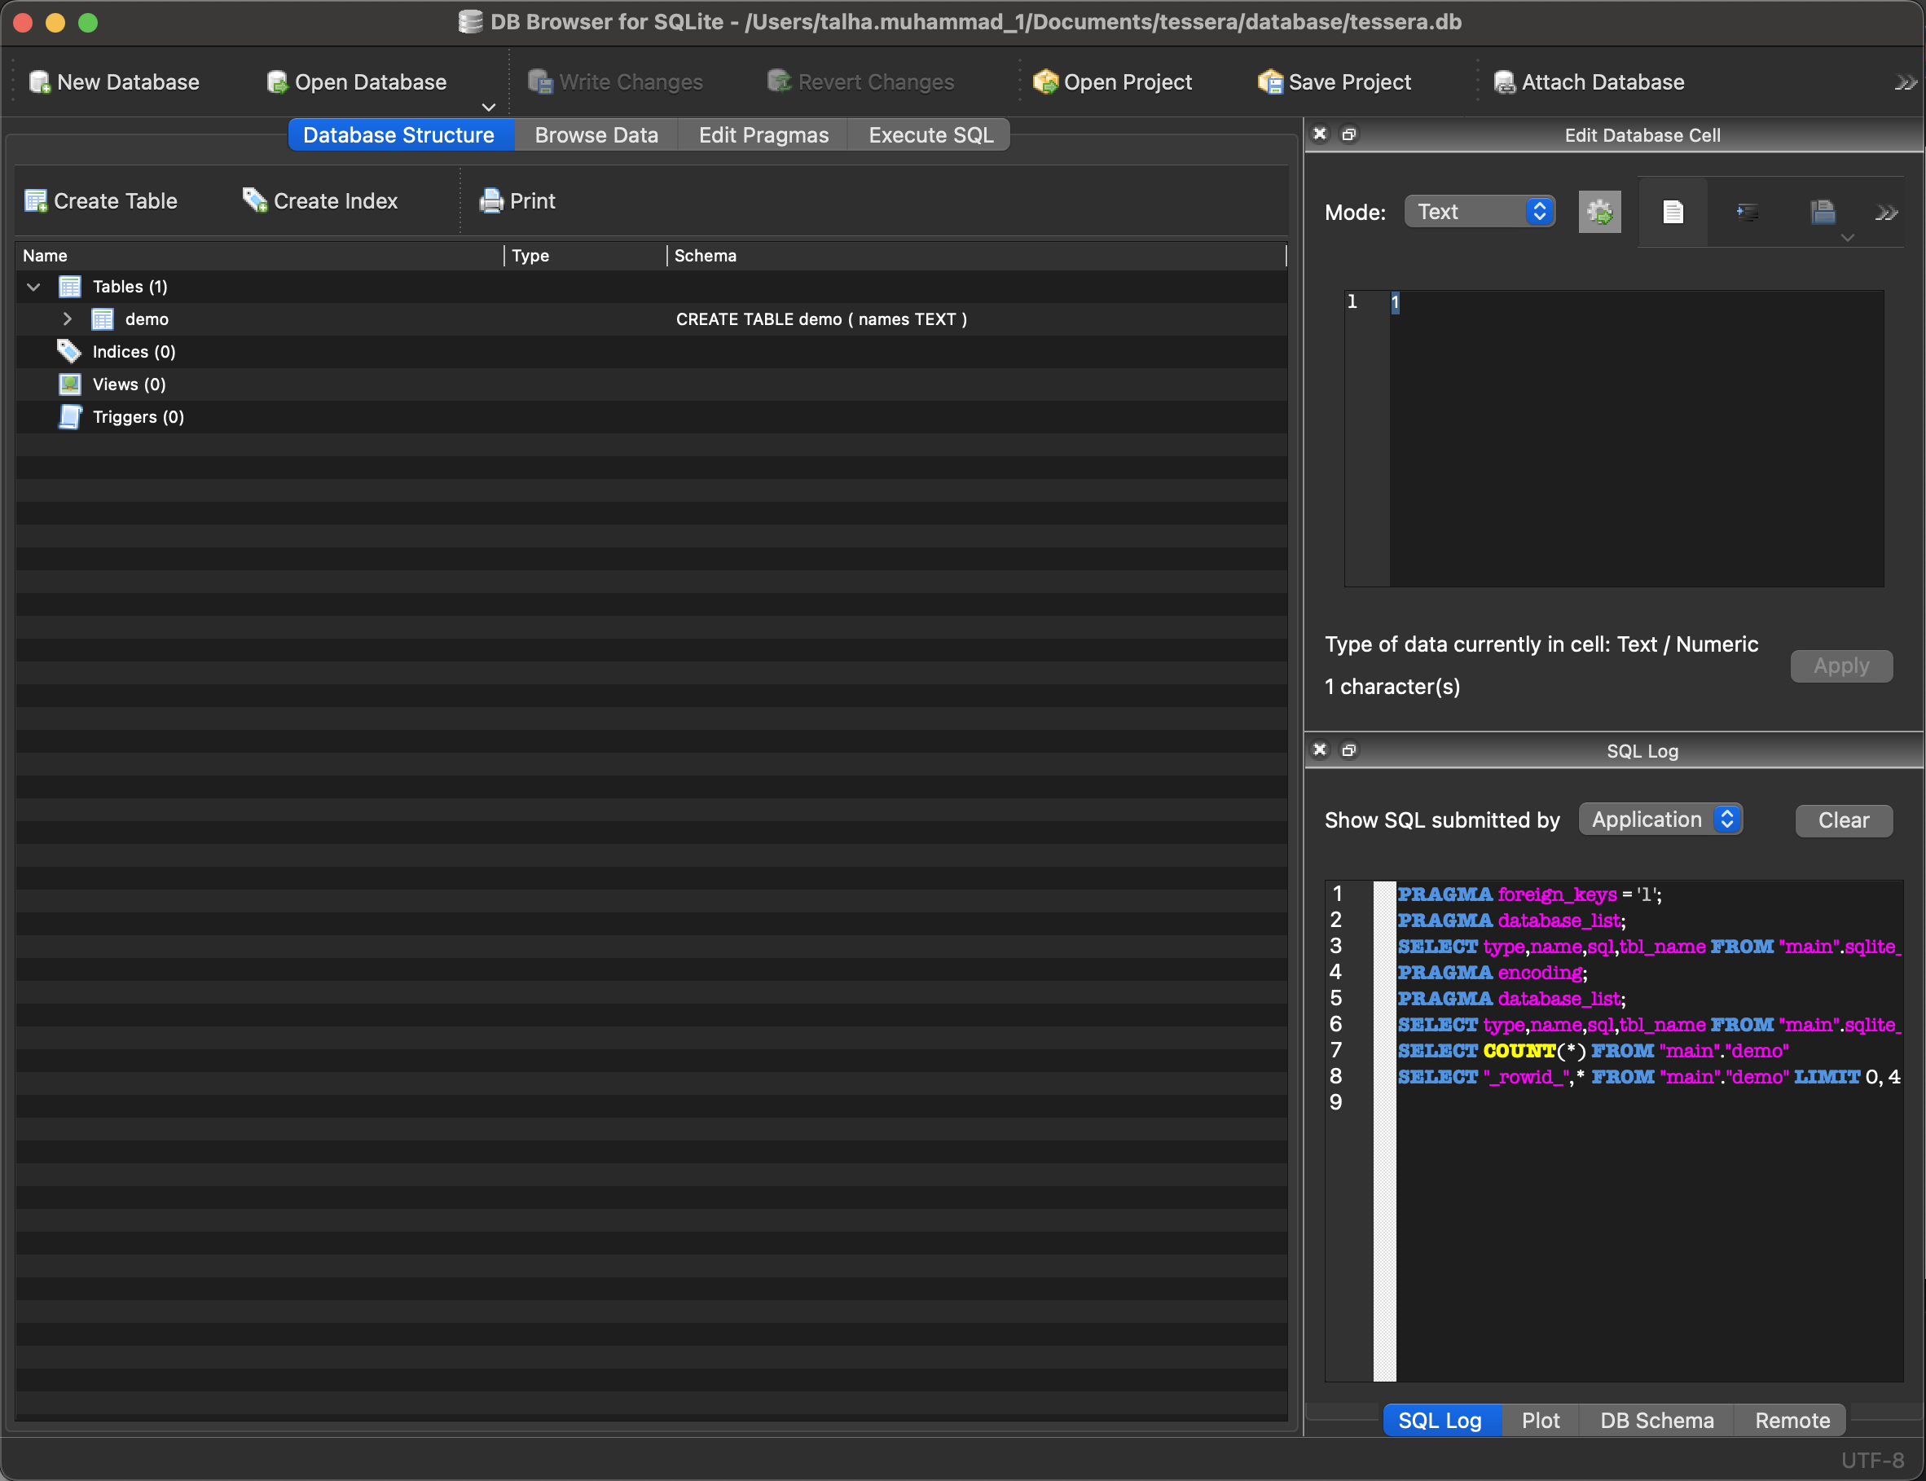The width and height of the screenshot is (1926, 1481).
Task: Click the New Database toolbar icon
Action: (x=40, y=82)
